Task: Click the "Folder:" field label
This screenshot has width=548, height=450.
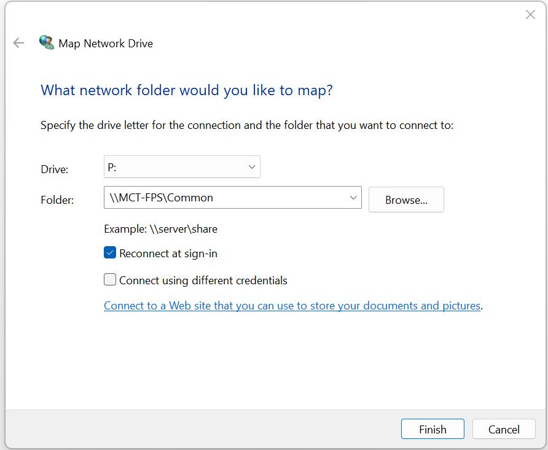Action: pos(57,200)
